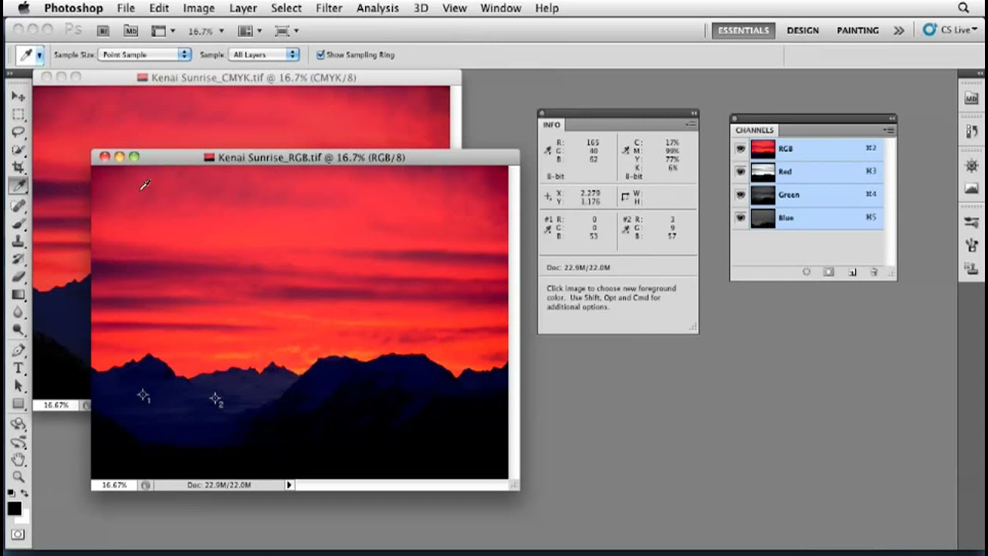
Task: Delete current channel using the trash icon
Action: (x=875, y=272)
